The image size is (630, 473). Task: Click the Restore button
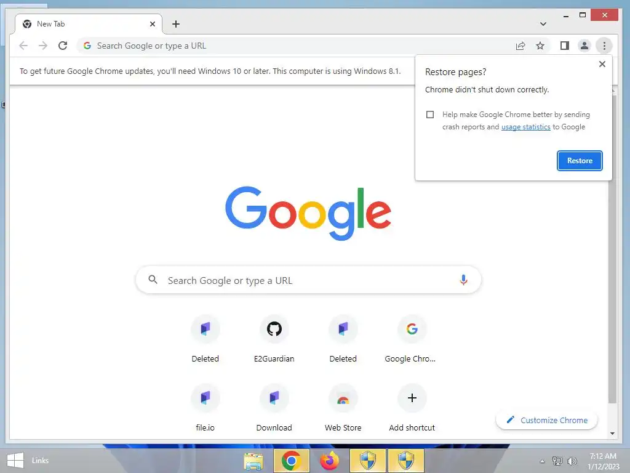tap(580, 161)
